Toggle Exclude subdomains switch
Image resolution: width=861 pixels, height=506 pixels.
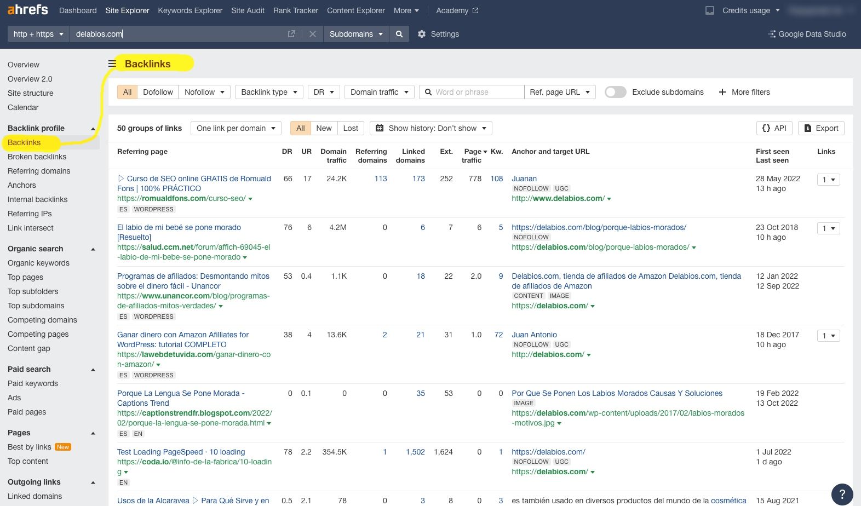pyautogui.click(x=616, y=92)
